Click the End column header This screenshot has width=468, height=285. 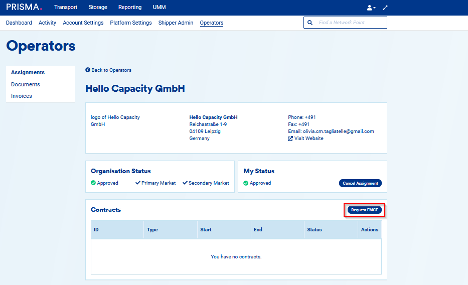point(277,229)
